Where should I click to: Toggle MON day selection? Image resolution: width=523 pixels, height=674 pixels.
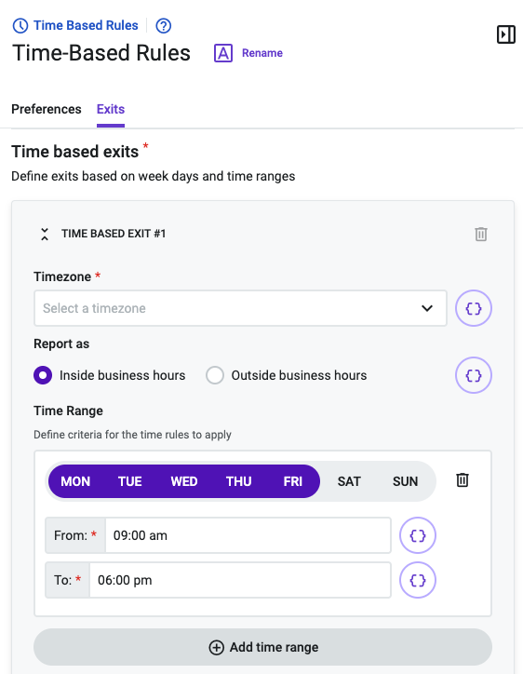pyautogui.click(x=75, y=481)
